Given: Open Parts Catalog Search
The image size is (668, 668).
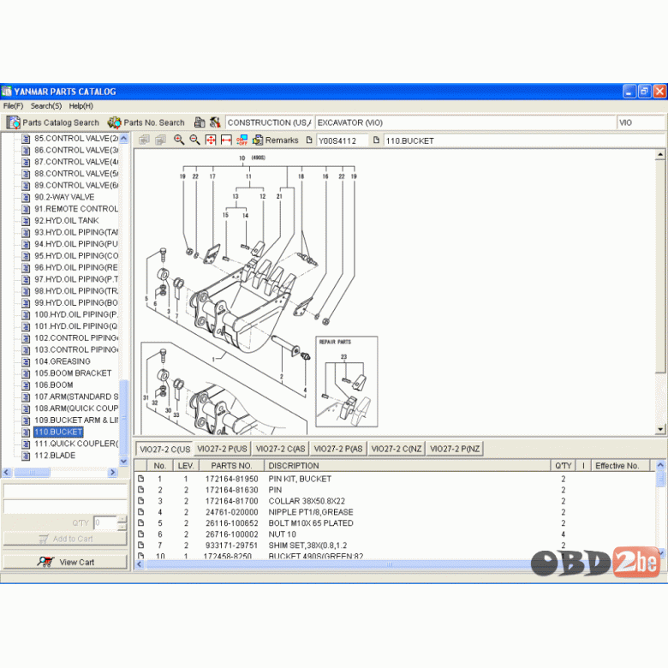Looking at the screenshot, I should [x=52, y=122].
